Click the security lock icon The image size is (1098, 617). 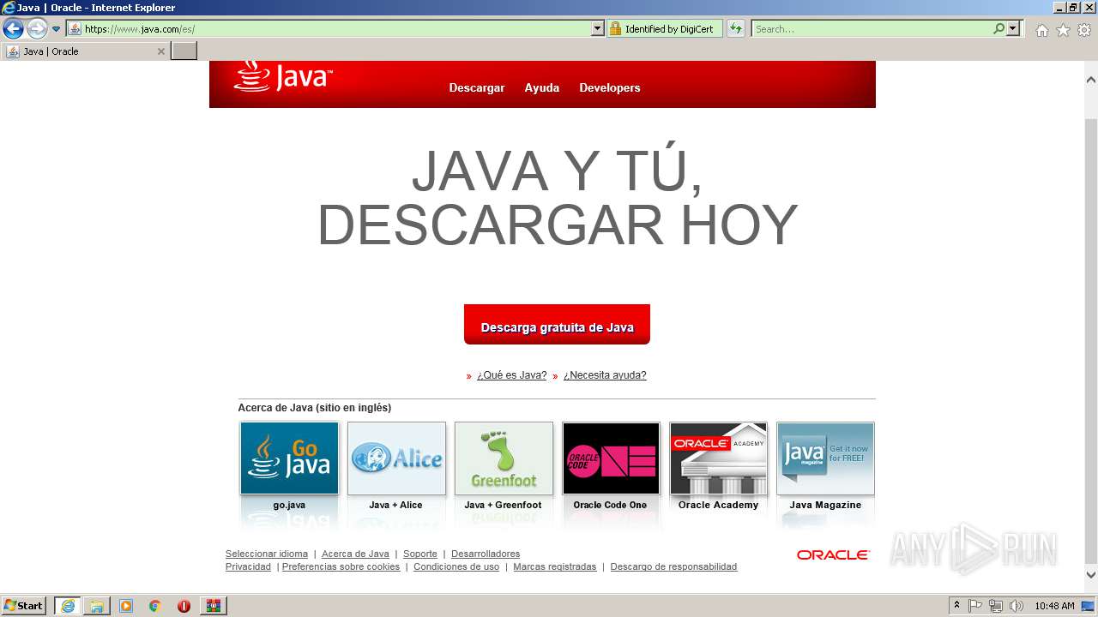615,28
